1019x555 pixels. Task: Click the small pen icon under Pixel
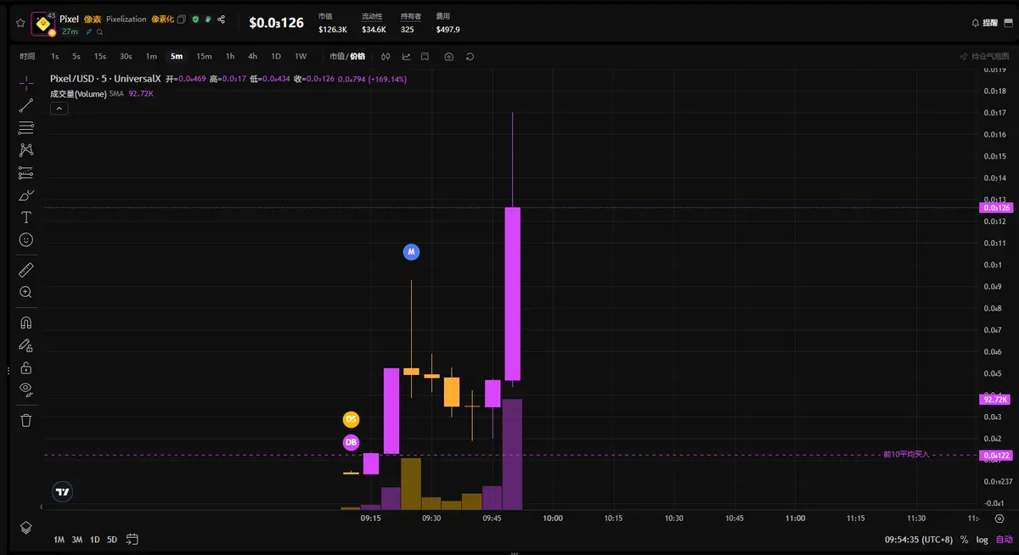coord(88,31)
